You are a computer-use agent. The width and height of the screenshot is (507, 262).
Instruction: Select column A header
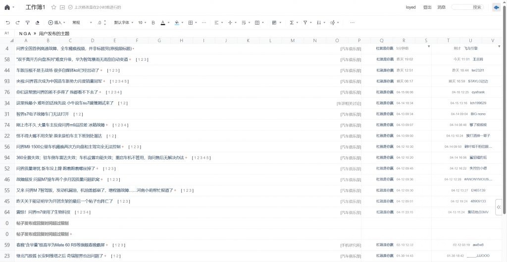(26, 41)
